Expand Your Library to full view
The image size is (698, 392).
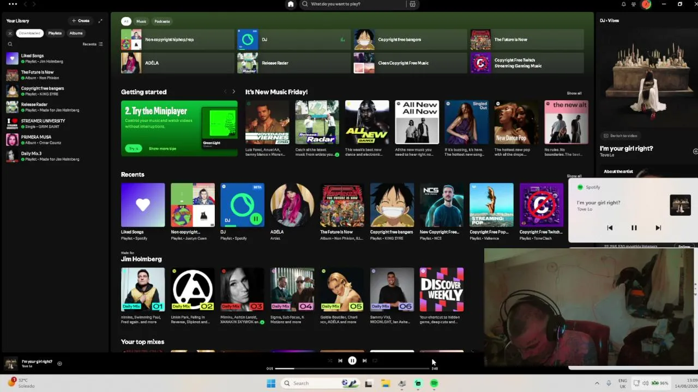(x=100, y=21)
